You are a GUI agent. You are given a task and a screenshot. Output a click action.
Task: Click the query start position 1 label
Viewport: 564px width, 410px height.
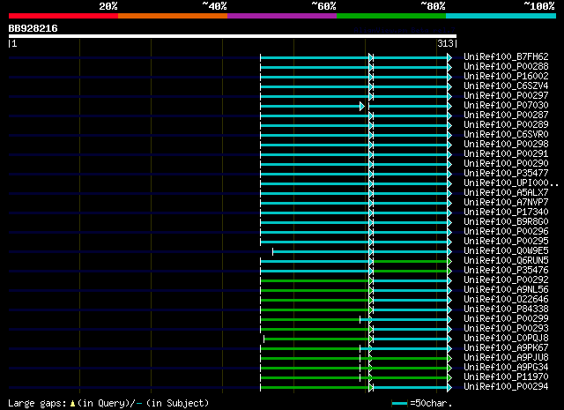pos(14,43)
